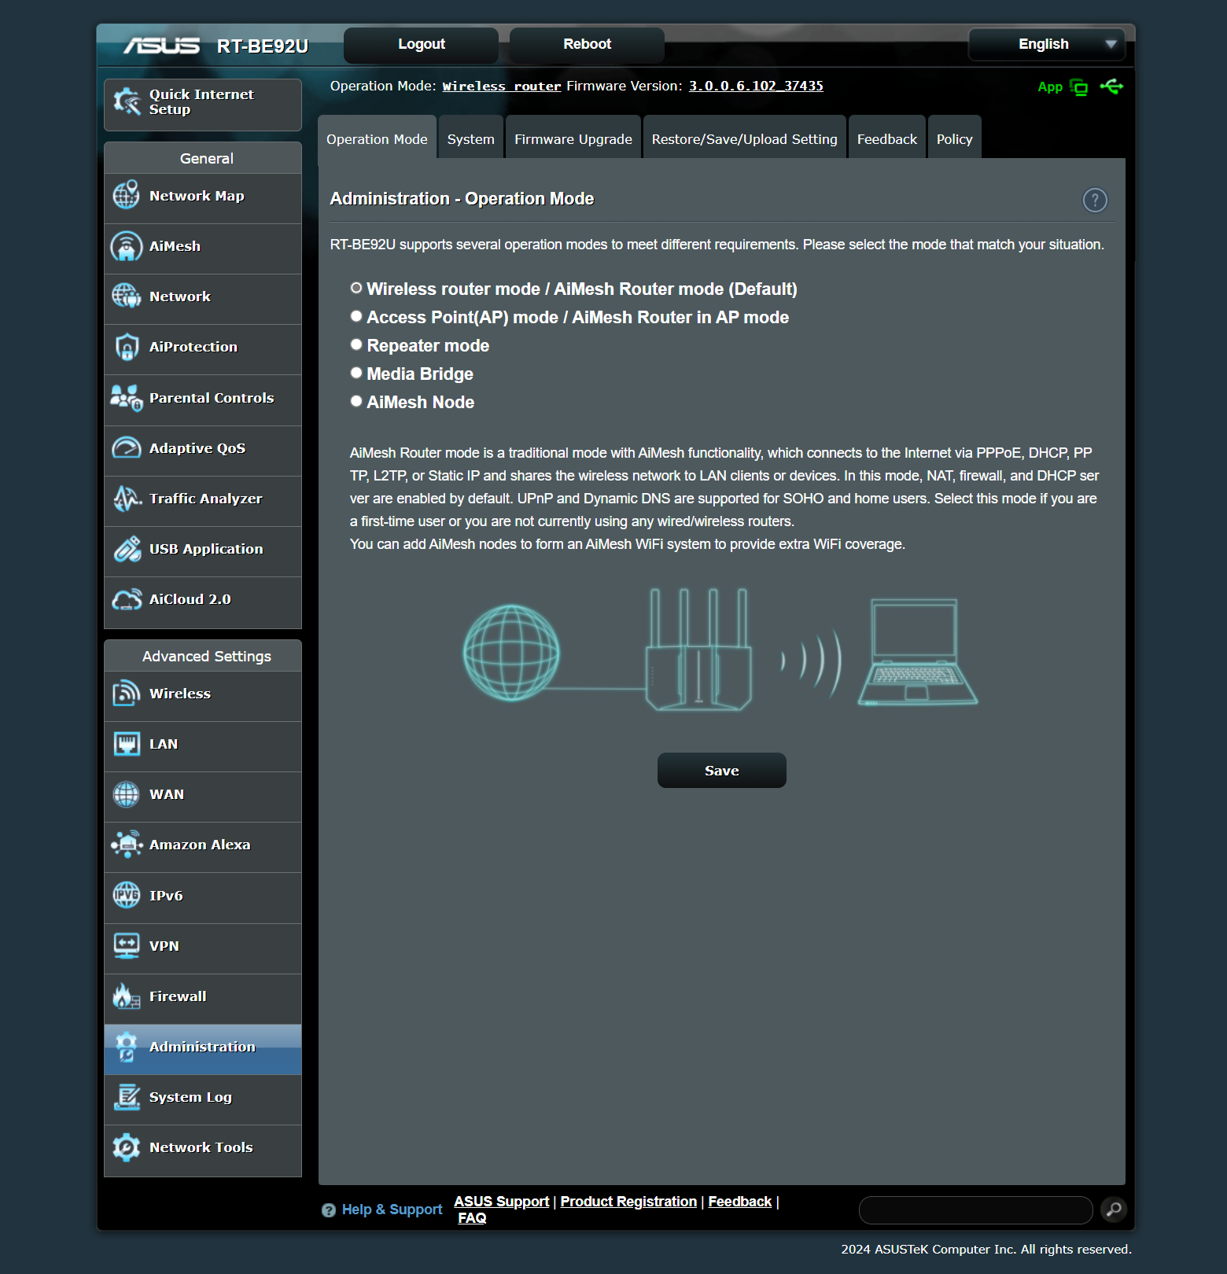Open the Wireless router mode link
Screen dimensions: 1227x1274
click(502, 87)
